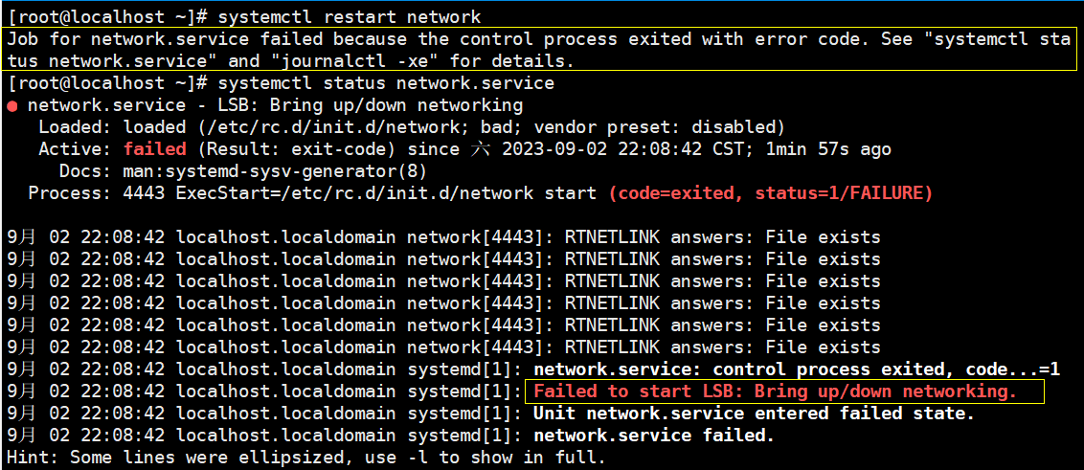
Task: Click the "2023-09-02 22:08:42 CST" timestamp
Action: (638, 149)
